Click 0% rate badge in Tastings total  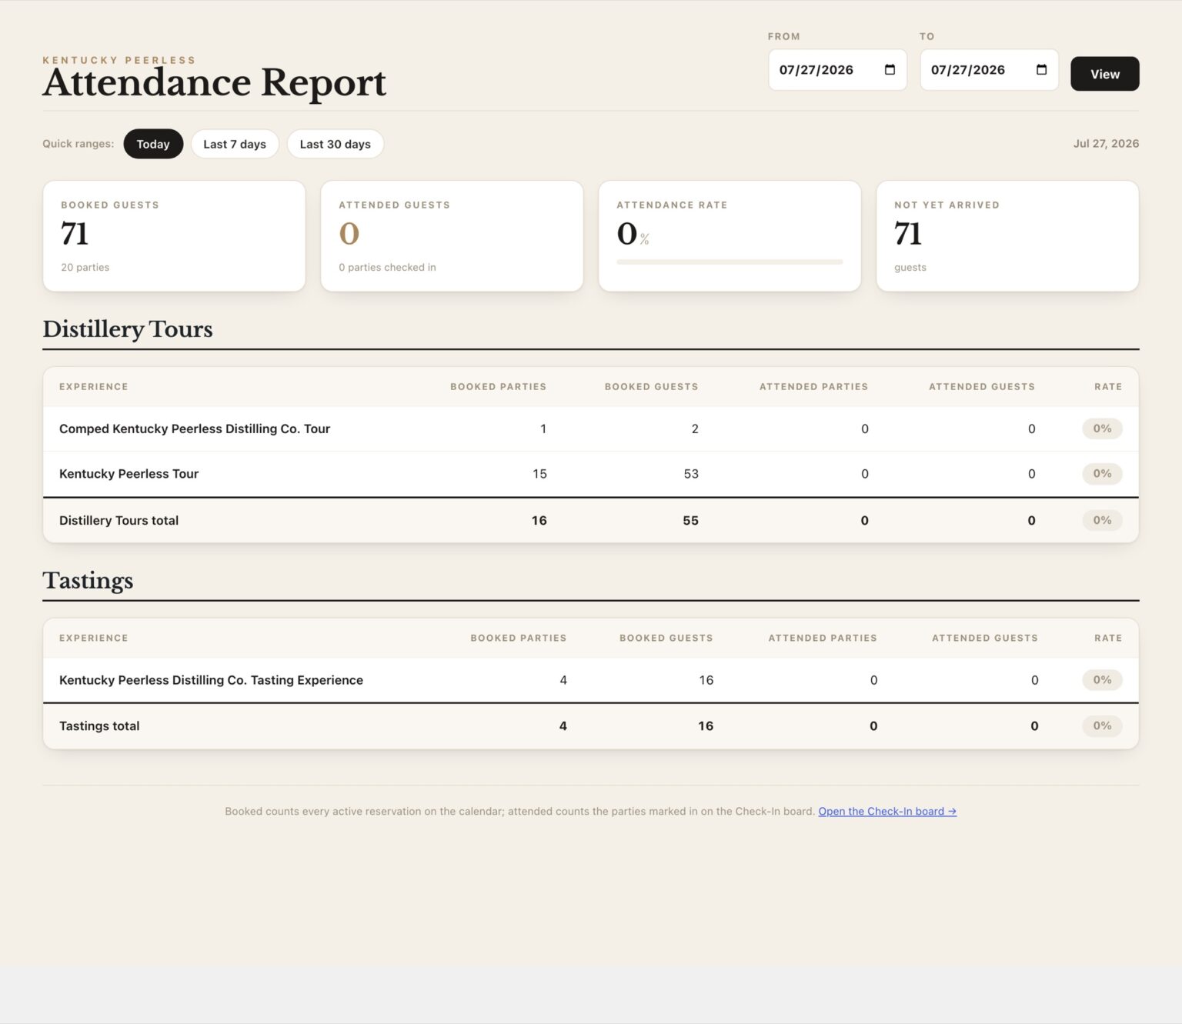(1102, 725)
